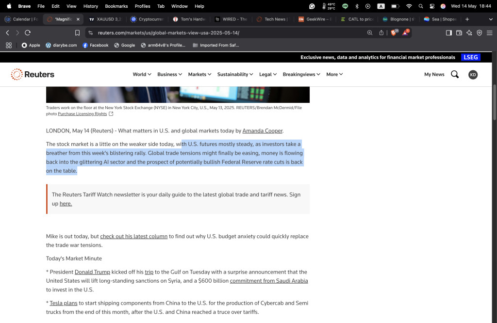The height and width of the screenshot is (323, 497).
Task: Reload the page with the refresh icon
Action: pyautogui.click(x=28, y=32)
